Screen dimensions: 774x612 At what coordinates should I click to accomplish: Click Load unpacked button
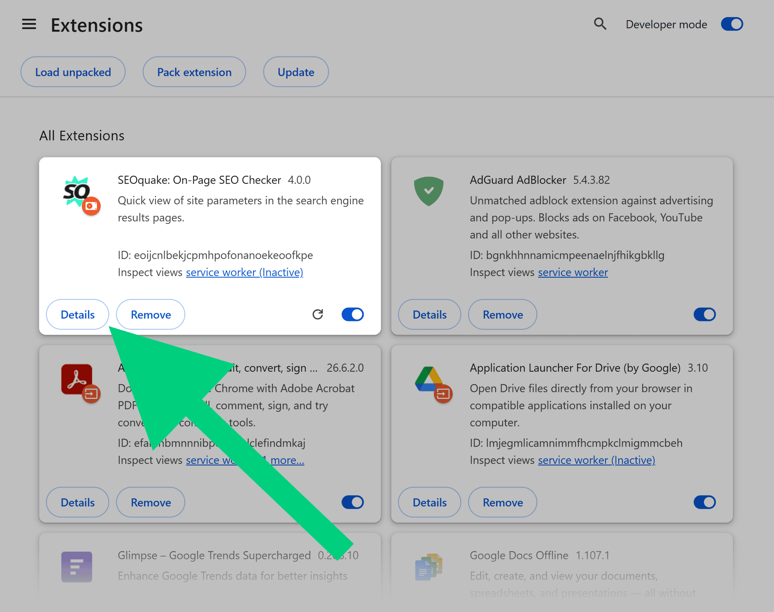[x=73, y=72]
